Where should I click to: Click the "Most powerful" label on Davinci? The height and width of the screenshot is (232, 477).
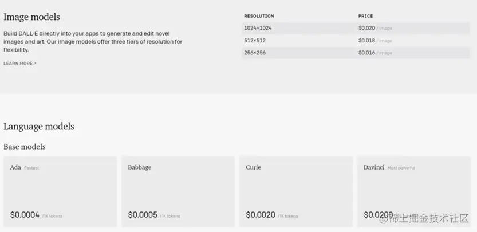point(401,168)
